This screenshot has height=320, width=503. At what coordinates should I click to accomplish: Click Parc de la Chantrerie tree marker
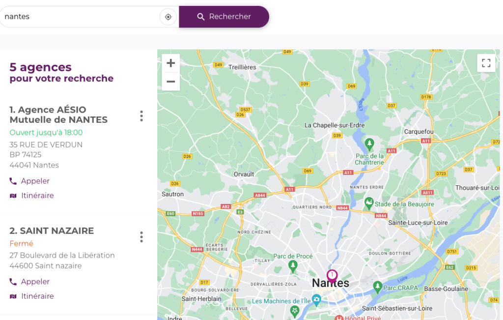click(369, 144)
